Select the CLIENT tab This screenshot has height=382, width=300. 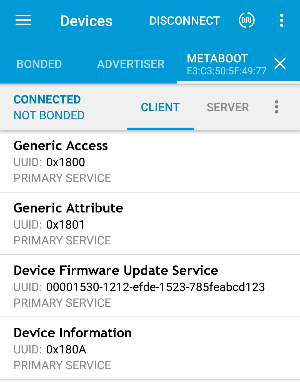[x=160, y=107]
